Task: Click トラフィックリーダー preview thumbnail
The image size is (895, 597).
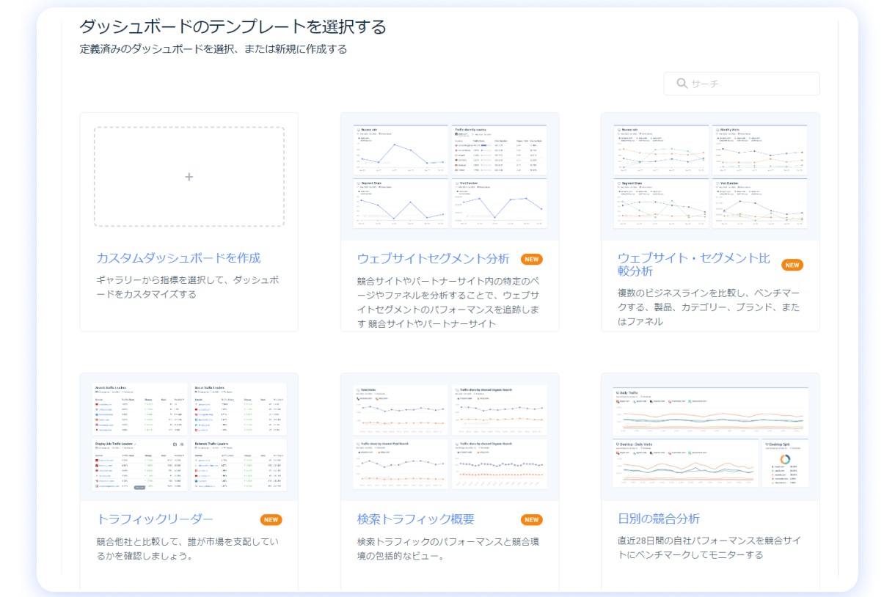Action: click(x=189, y=437)
